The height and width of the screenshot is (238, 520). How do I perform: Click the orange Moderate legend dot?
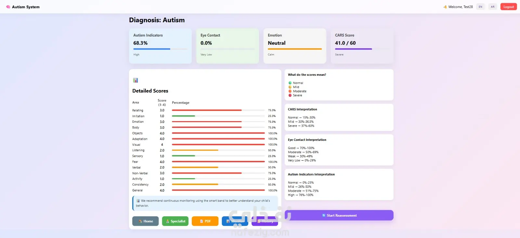pyautogui.click(x=290, y=91)
